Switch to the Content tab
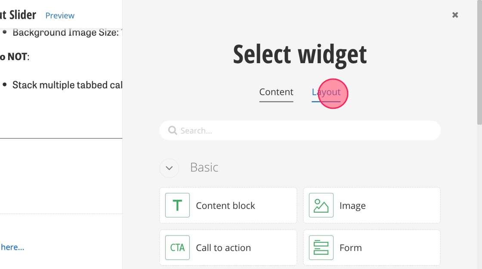 tap(276, 92)
